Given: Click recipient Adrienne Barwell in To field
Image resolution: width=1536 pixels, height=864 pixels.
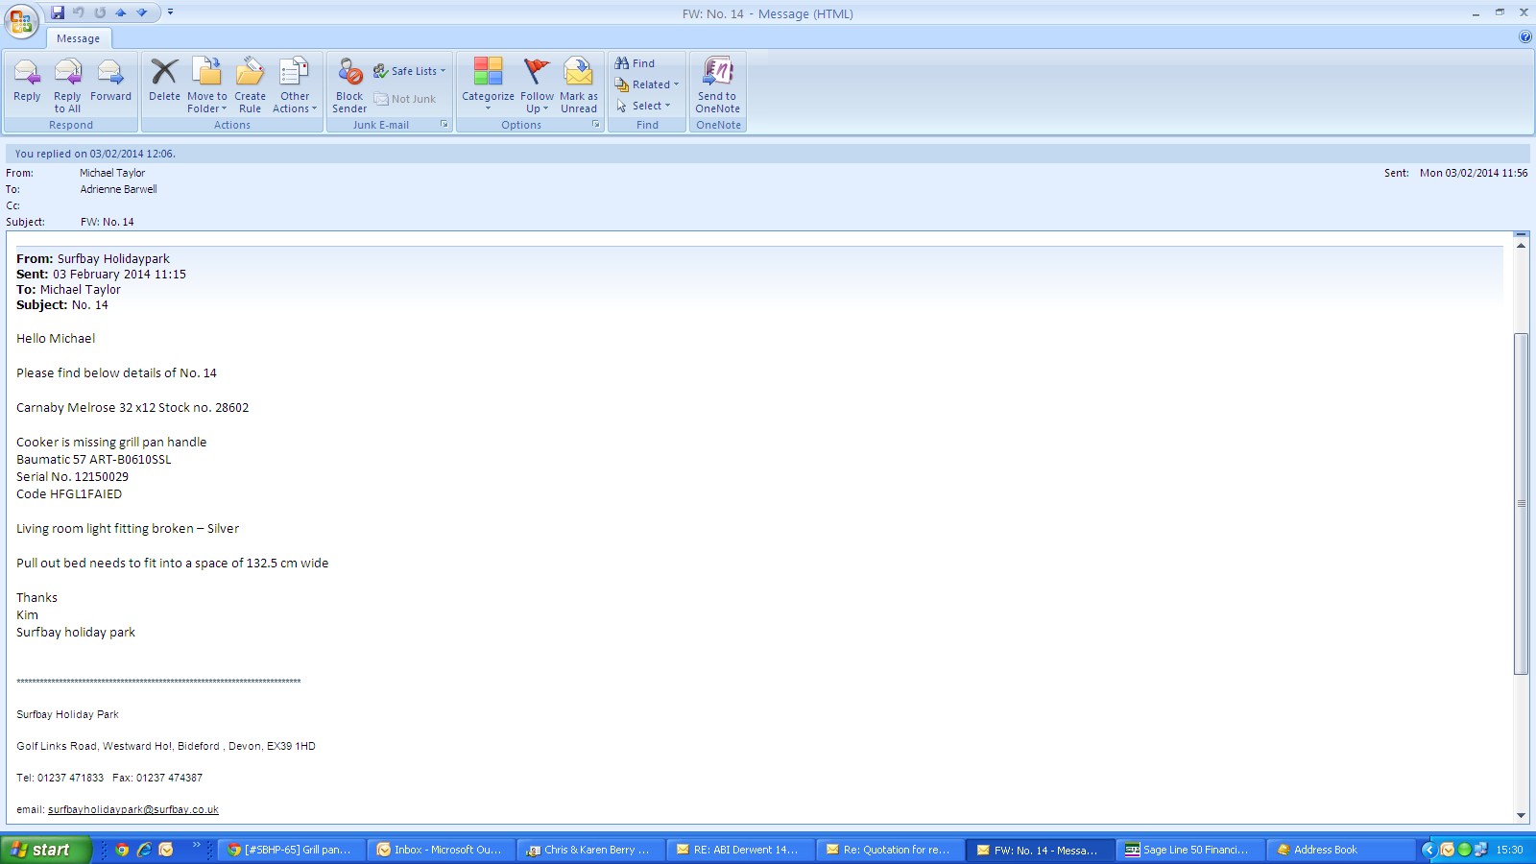Looking at the screenshot, I should tap(118, 189).
